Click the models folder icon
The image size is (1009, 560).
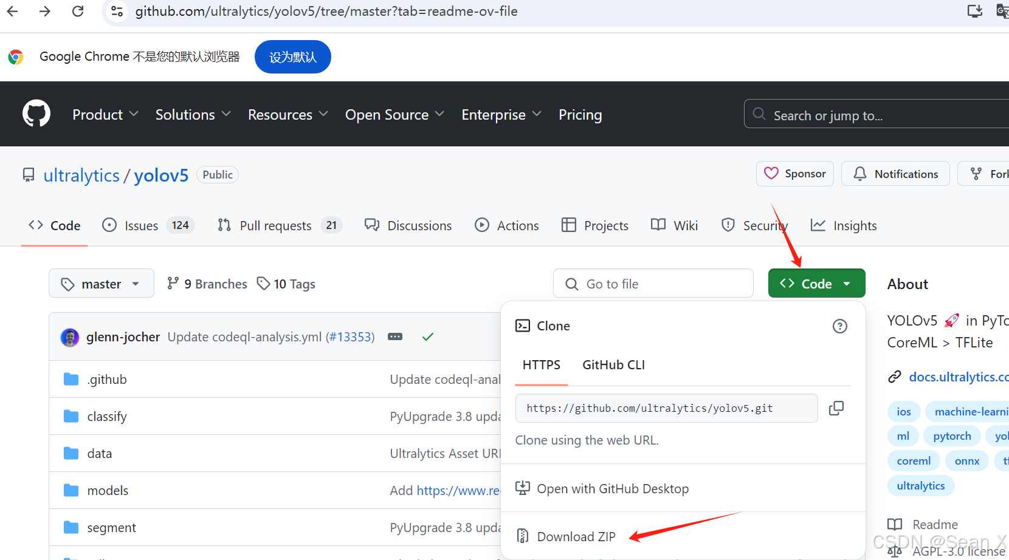click(71, 491)
